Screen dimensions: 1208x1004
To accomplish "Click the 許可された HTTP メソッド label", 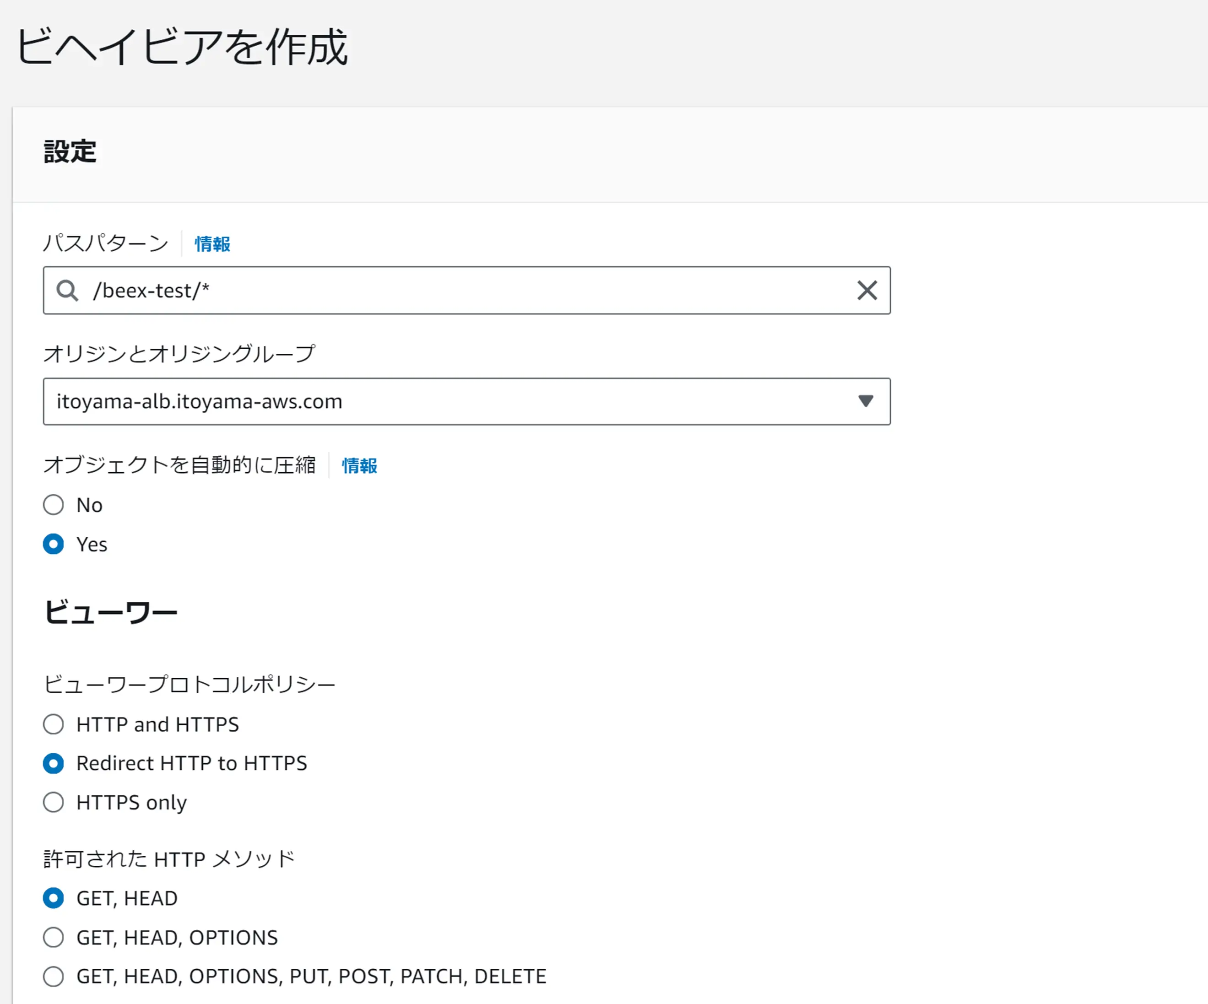I will (x=169, y=859).
